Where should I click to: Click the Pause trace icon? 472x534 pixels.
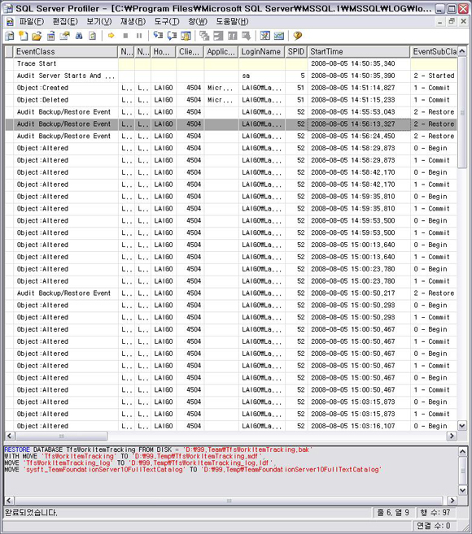pyautogui.click(x=139, y=36)
